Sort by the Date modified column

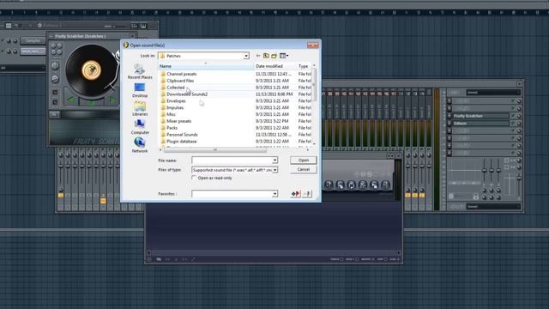[274, 66]
